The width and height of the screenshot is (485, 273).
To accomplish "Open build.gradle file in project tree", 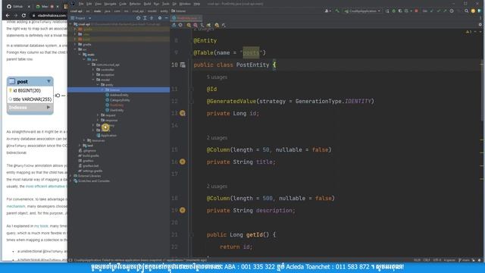I will pyautogui.click(x=91, y=155).
